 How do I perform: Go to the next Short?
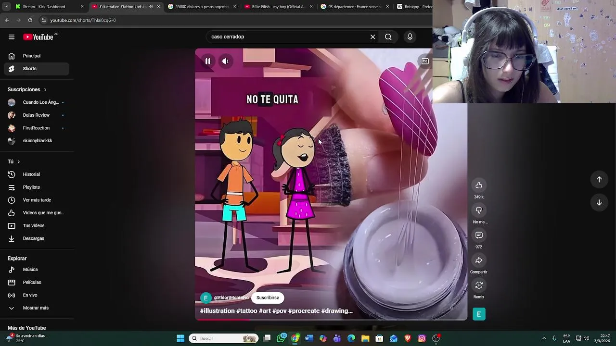599,202
